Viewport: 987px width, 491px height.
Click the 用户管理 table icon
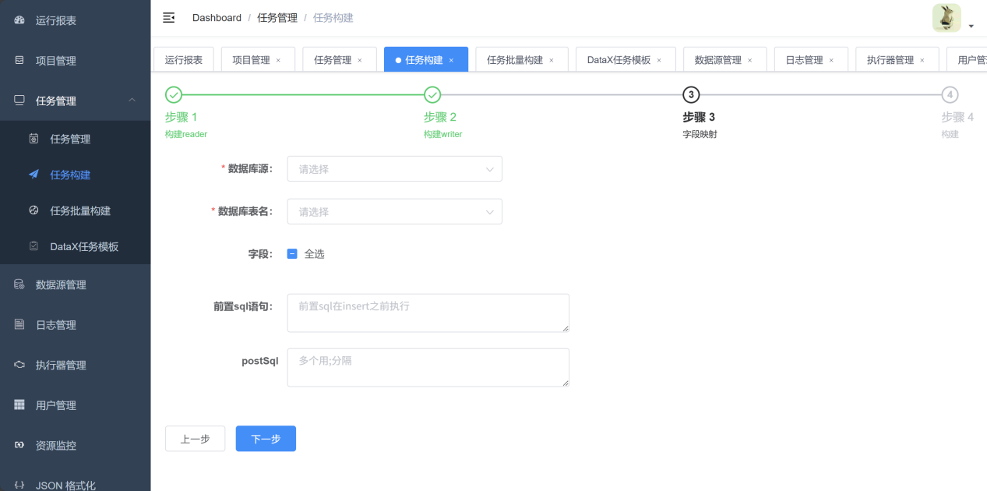click(19, 405)
